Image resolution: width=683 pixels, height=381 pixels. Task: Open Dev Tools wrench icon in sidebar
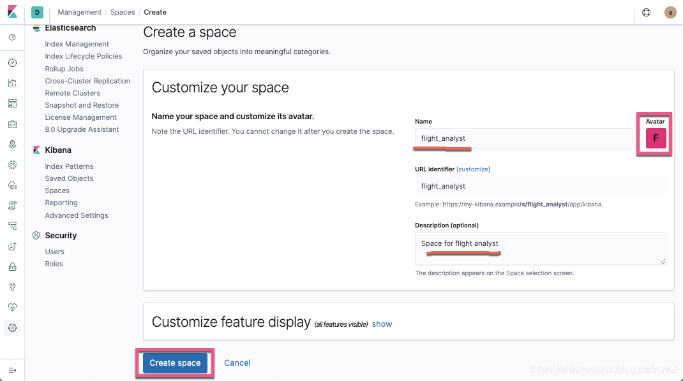tap(12, 287)
